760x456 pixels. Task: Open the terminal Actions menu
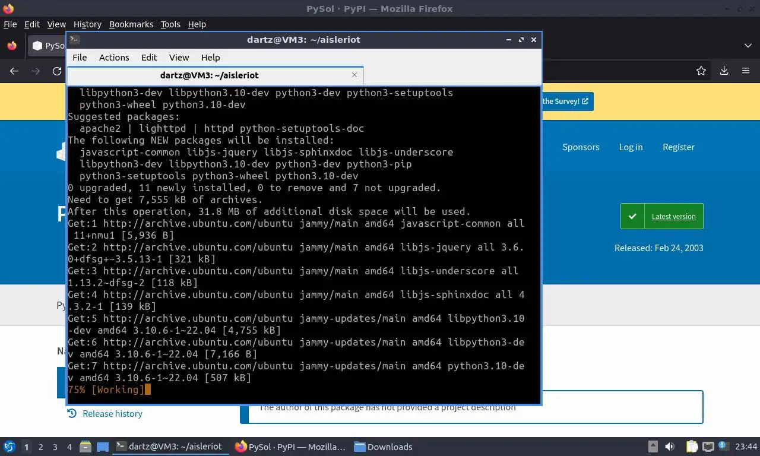point(114,58)
